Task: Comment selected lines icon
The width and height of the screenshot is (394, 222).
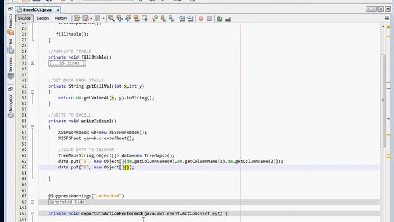Action: 220,18
